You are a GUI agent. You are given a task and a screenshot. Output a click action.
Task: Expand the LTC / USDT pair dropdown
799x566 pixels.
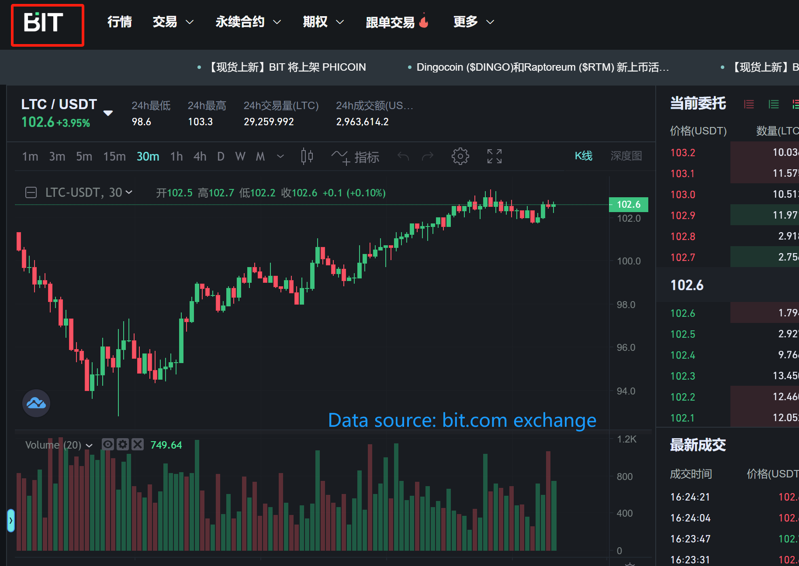point(108,113)
